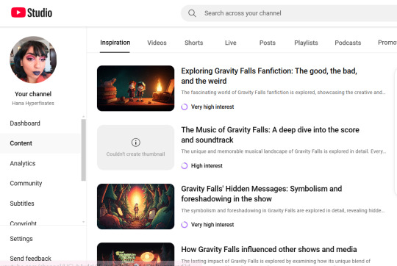The height and width of the screenshot is (266, 397).
Task: Open Analytics in the sidebar
Action: click(23, 163)
